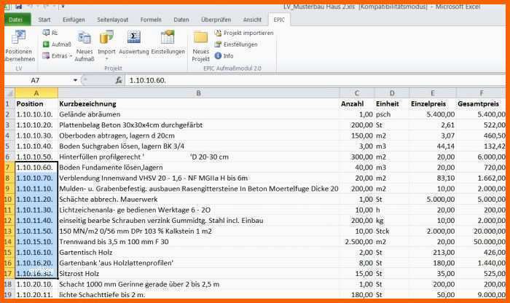Click the insert function fx button
Image resolution: width=510 pixels, height=303 pixels.
click(x=119, y=80)
